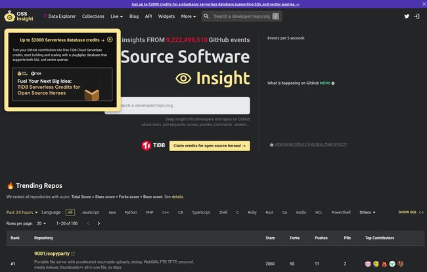Open the TiDB logo link
427x272 pixels.
153,146
